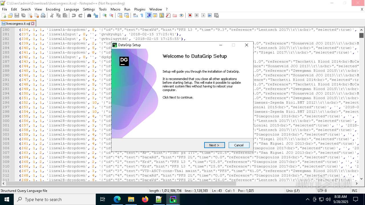This screenshot has width=365, height=205.
Task: Click the Notepad++ vertical scrollbar thumb
Action: click(x=362, y=36)
